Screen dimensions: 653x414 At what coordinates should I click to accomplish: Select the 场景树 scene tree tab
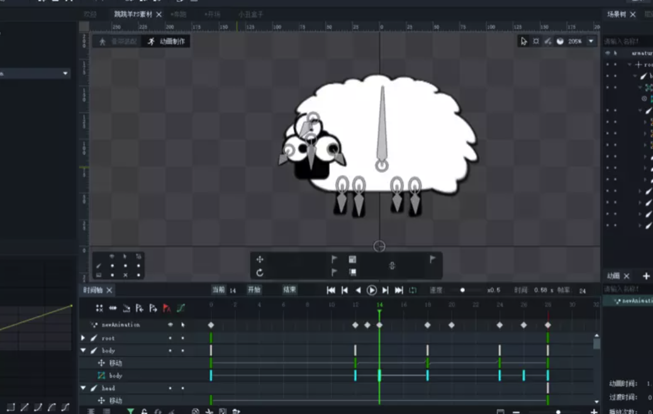(617, 14)
